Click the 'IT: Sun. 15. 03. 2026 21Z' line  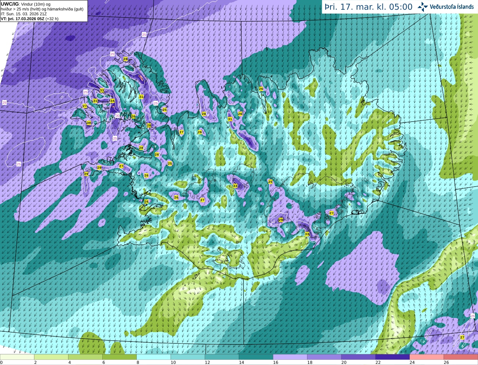click(24, 14)
